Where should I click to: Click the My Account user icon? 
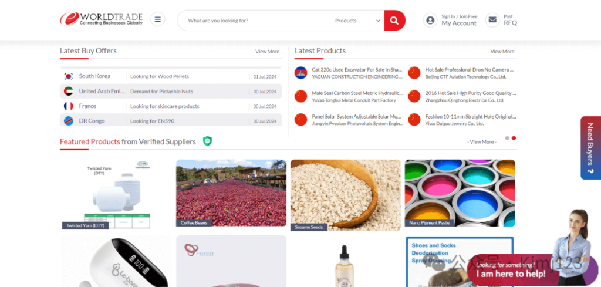point(430,20)
